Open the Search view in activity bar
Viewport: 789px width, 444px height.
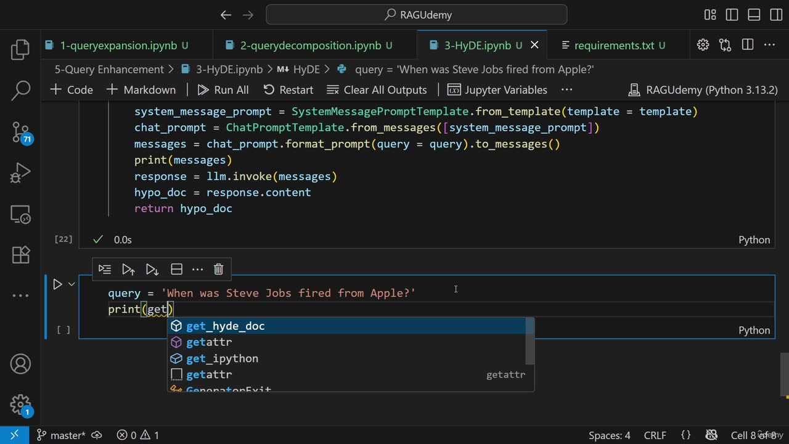[x=20, y=91]
